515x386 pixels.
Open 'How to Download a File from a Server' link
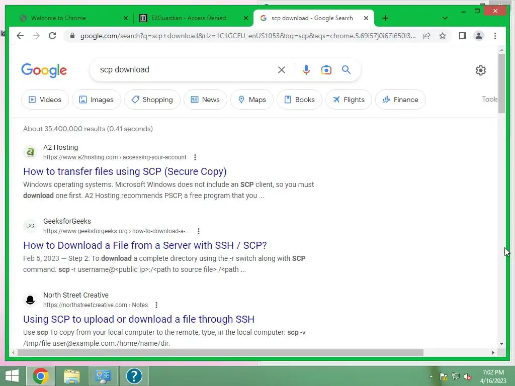pyautogui.click(x=145, y=245)
